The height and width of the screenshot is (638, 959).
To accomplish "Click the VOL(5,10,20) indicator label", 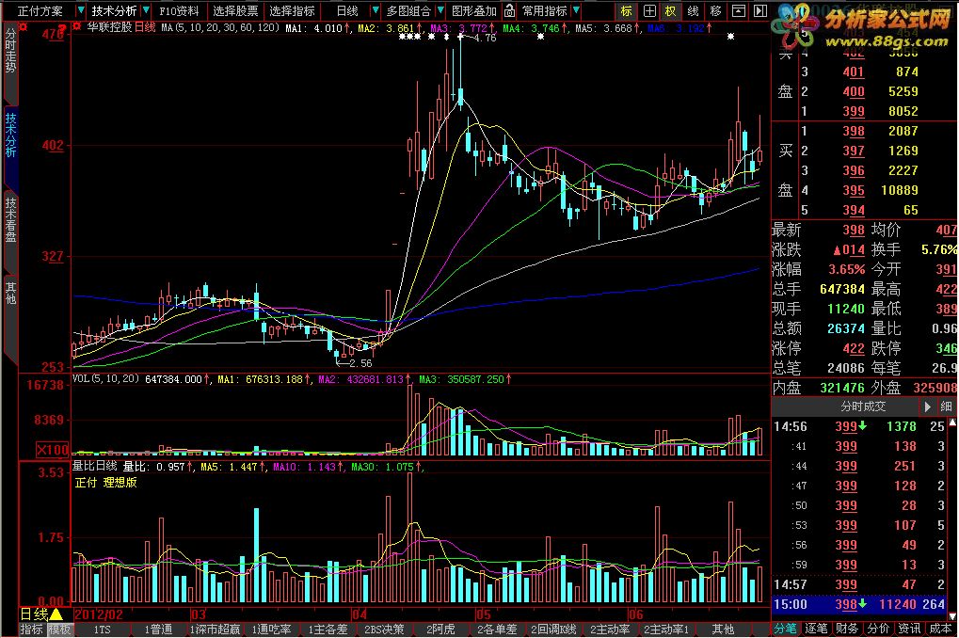I will 105,379.
